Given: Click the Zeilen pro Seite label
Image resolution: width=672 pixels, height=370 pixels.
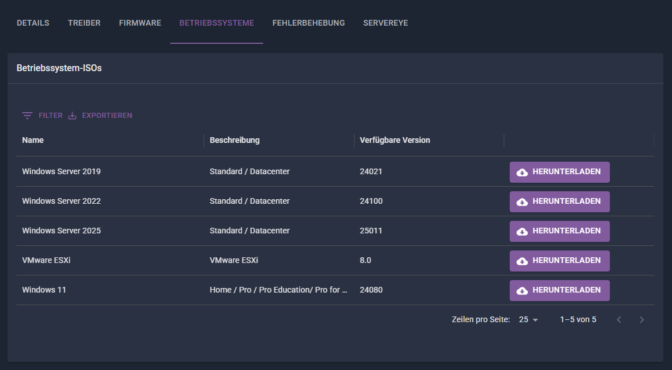Looking at the screenshot, I should (481, 319).
